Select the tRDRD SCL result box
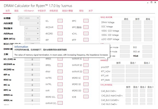Screen dimensions: 158x109 [60, 97]
